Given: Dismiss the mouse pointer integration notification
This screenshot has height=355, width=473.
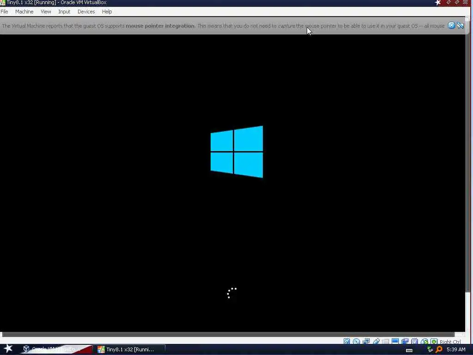Looking at the screenshot, I should point(451,26).
